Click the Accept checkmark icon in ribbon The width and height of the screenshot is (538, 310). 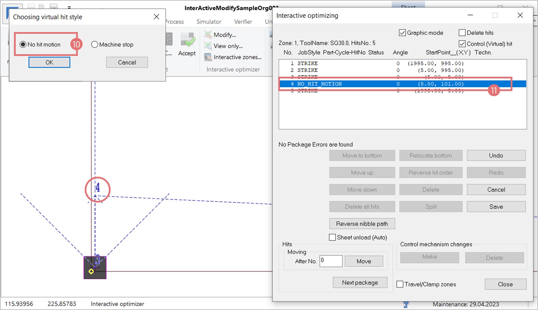[187, 41]
